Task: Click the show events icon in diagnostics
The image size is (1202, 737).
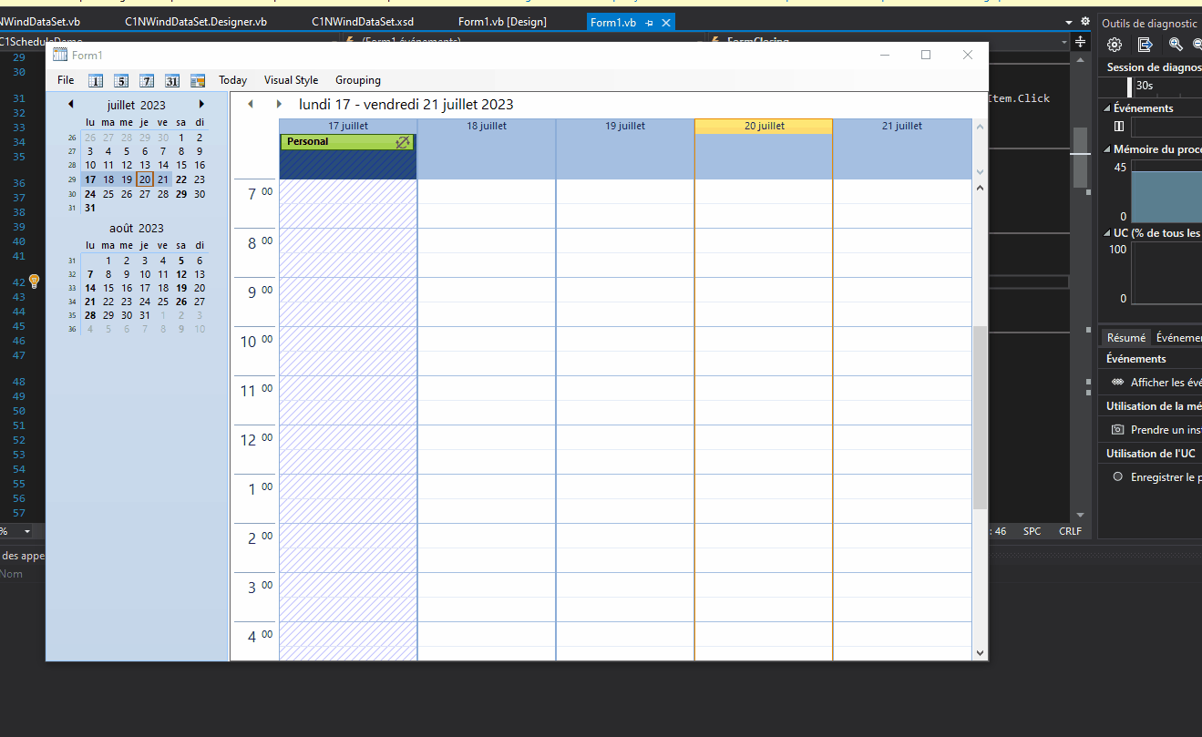Action: click(x=1118, y=382)
